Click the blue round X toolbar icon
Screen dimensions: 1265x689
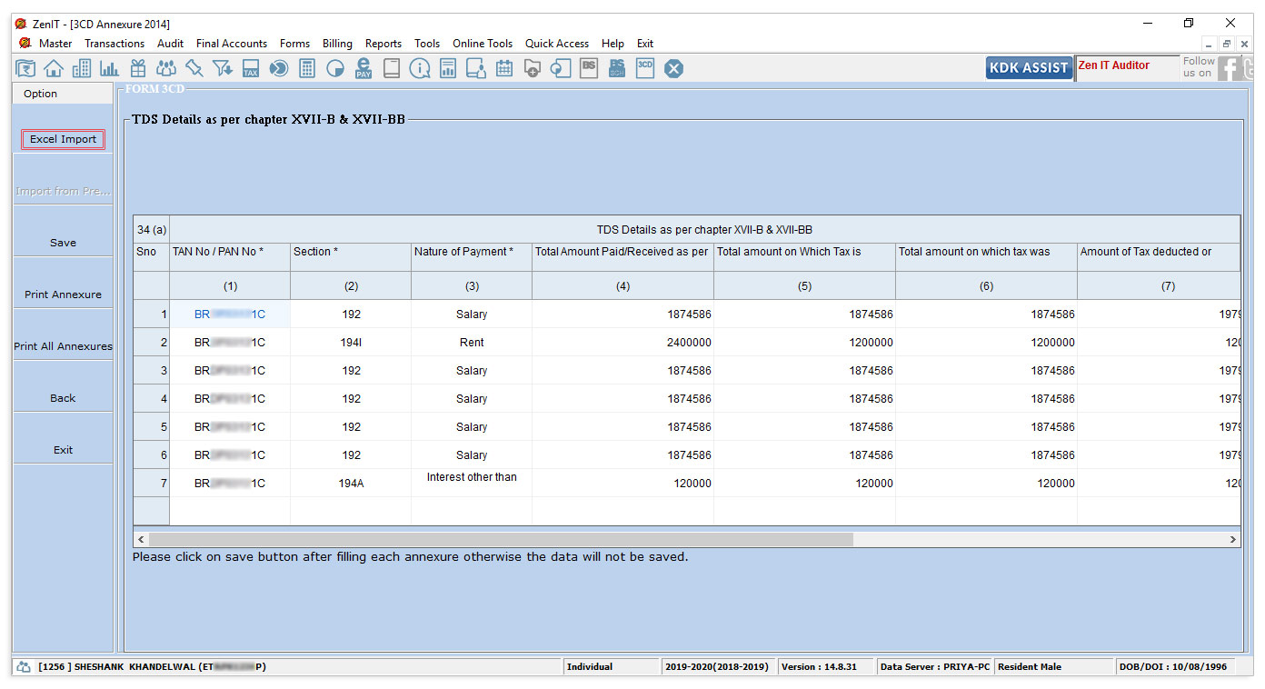[x=673, y=68]
